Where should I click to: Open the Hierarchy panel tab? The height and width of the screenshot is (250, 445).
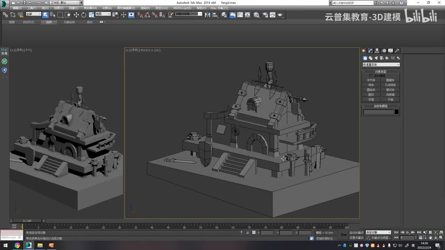tap(377, 51)
